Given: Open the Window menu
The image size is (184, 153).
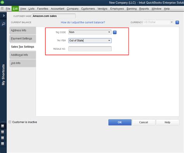Looking at the screenshot, I should [x=156, y=9].
